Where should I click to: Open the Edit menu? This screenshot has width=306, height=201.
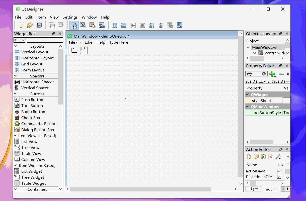coord(29,17)
